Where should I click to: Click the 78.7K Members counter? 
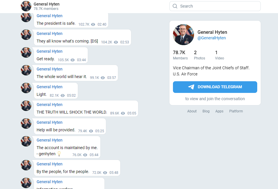[x=180, y=55]
